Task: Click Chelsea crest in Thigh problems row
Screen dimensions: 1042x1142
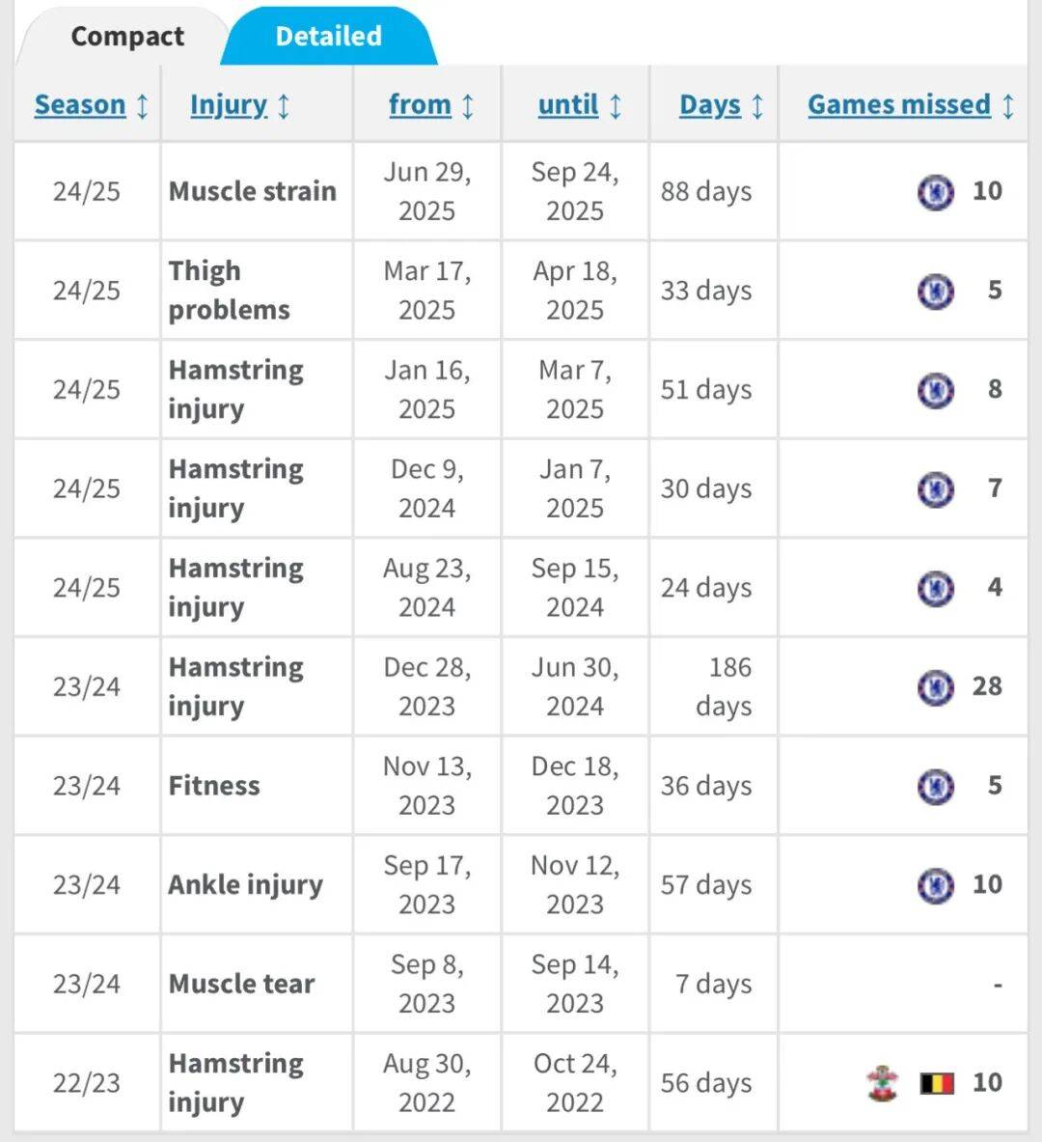Action: click(x=935, y=291)
